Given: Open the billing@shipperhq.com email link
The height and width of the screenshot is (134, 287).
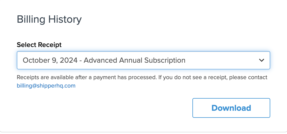Looking at the screenshot, I should point(46,86).
